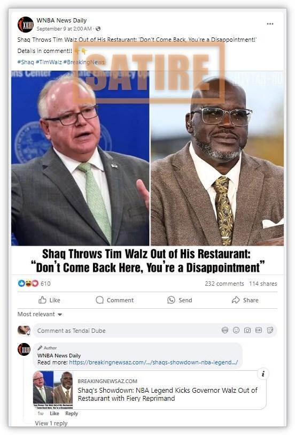
Task: Open the emoji picker in the comment box
Action: click(x=236, y=330)
